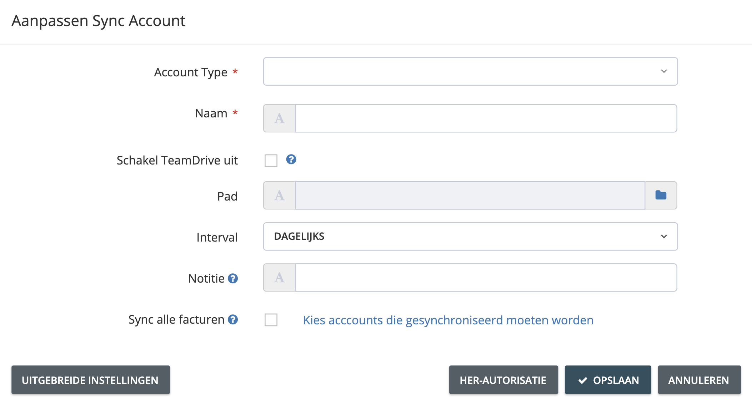Save with the OPSLAAN button
This screenshot has width=752, height=405.
(x=608, y=380)
